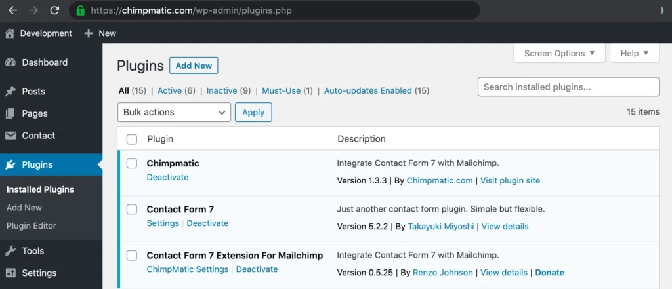
Task: Click the "15 items" count text
Action: tap(643, 112)
